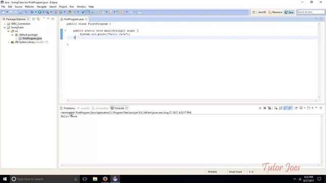Expand the JRE System Library node
326x183 pixels.
pos(9,42)
